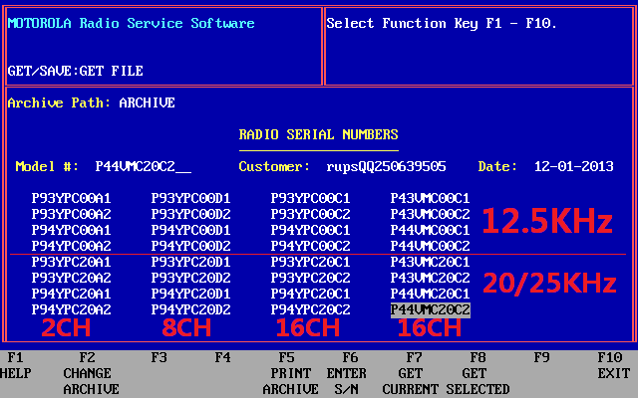Click Archive Path value ARCHIVE
This screenshot has width=638, height=398.
[147, 102]
